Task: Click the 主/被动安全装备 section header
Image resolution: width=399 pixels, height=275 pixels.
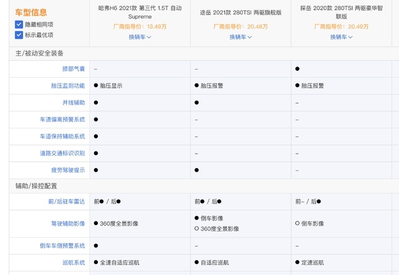Action: (x=39, y=54)
